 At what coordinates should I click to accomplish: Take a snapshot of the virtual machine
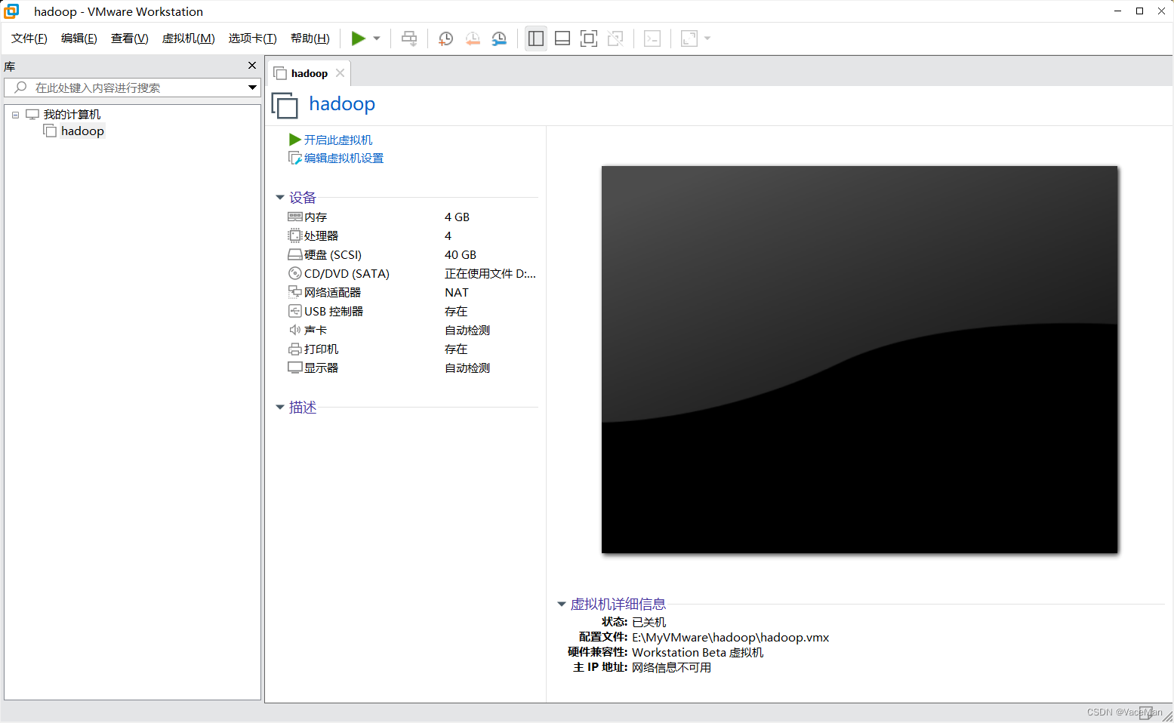coord(445,38)
